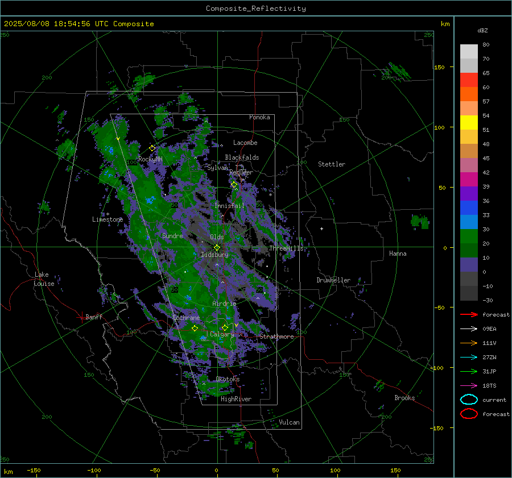The width and height of the screenshot is (512, 478).
Task: Click the -100 tick on right axis
Action: 436,368
